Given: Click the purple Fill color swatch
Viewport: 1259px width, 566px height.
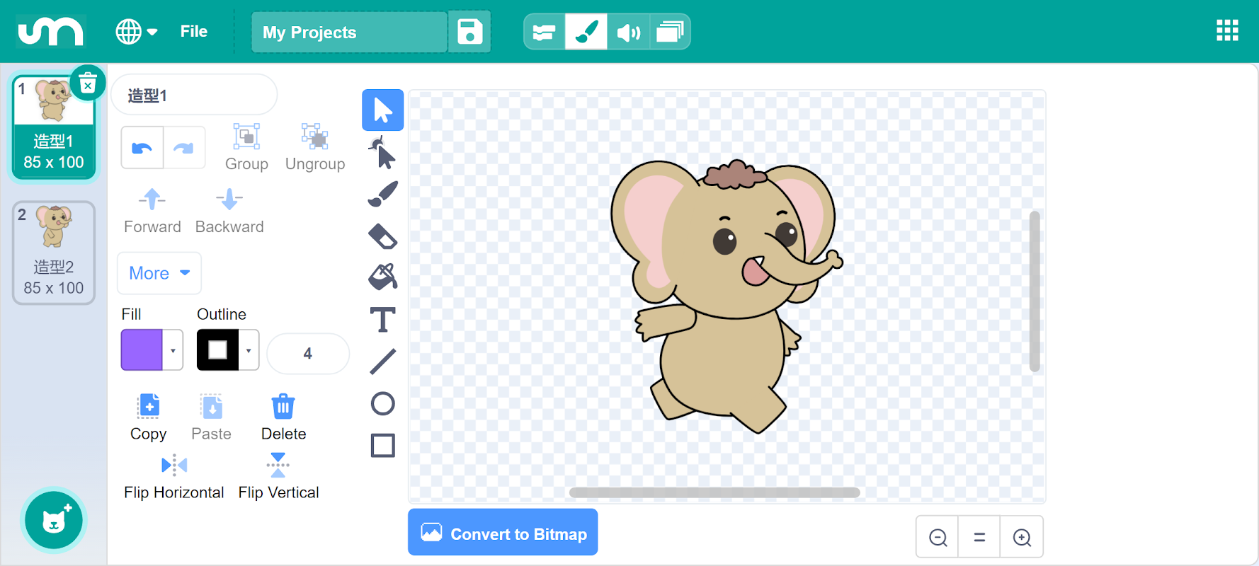Looking at the screenshot, I should pyautogui.click(x=142, y=350).
